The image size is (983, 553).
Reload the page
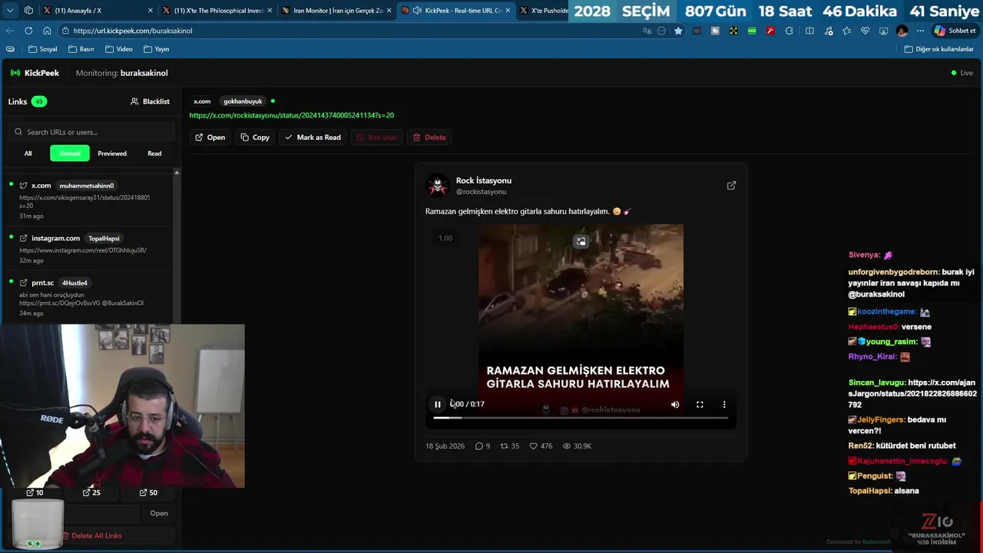point(28,31)
